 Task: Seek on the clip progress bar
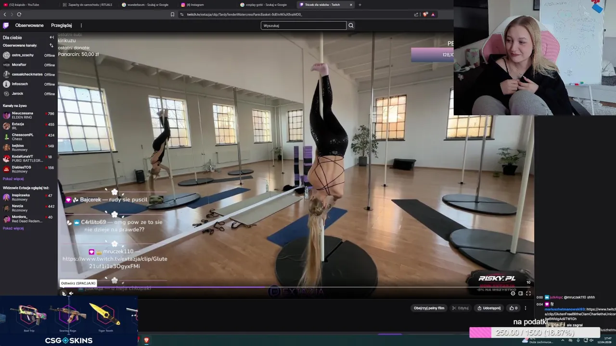coord(296,287)
